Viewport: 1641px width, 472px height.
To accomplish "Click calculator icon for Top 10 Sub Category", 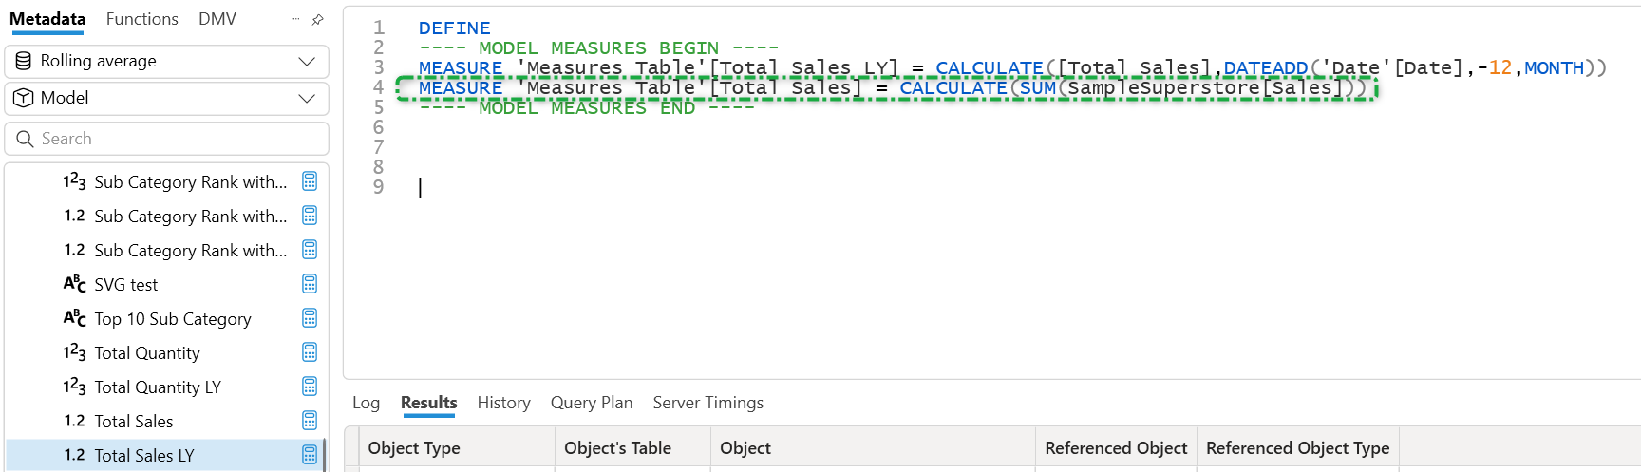I will click(x=310, y=318).
